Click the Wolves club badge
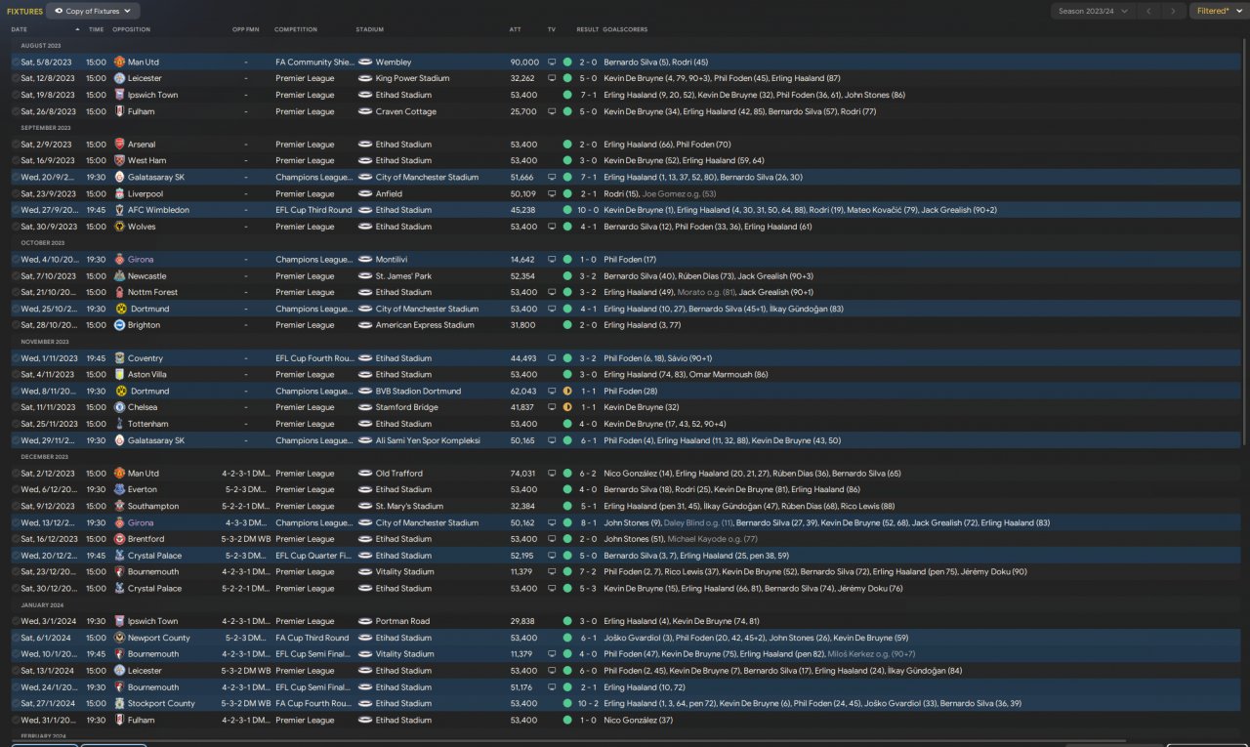 coord(119,227)
